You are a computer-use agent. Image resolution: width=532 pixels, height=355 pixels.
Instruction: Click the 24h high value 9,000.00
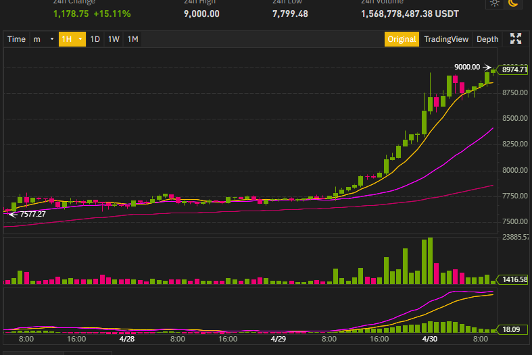pyautogui.click(x=201, y=14)
